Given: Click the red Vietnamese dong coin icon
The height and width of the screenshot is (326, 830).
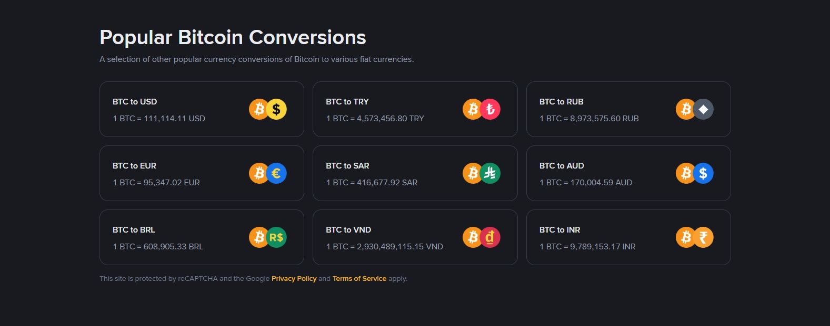Looking at the screenshot, I should click(491, 237).
